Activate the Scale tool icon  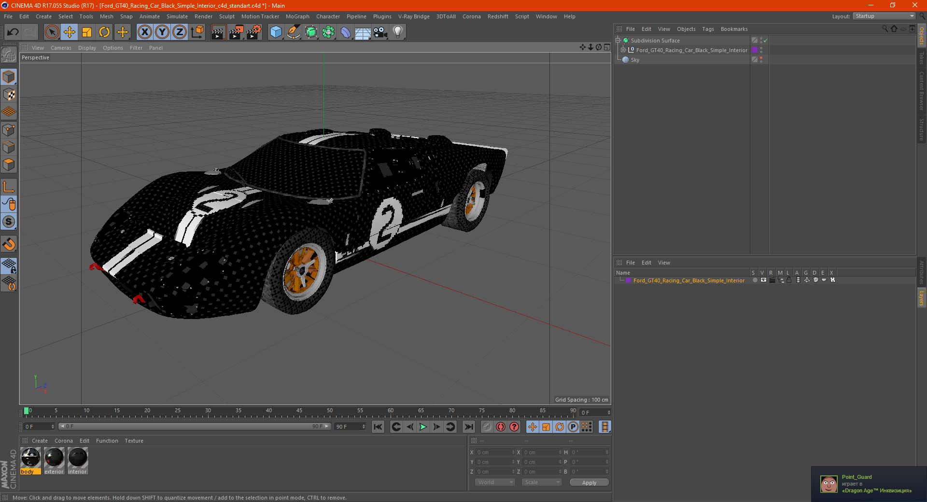[87, 32]
